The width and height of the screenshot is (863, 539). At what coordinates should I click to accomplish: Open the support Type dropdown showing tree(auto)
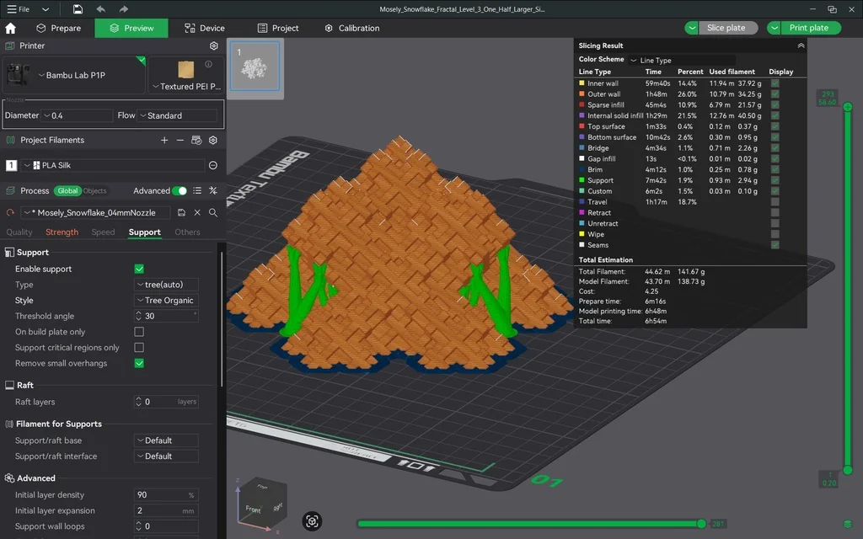click(166, 285)
